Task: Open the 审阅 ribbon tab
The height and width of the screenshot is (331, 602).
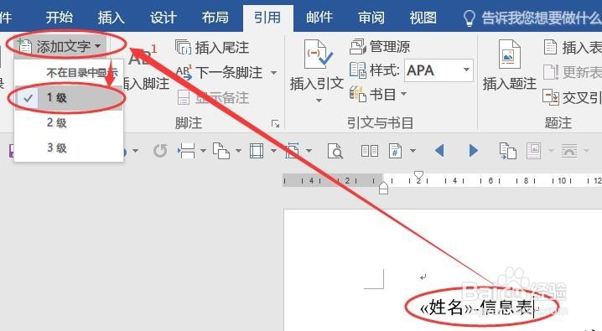Action: pyautogui.click(x=371, y=18)
